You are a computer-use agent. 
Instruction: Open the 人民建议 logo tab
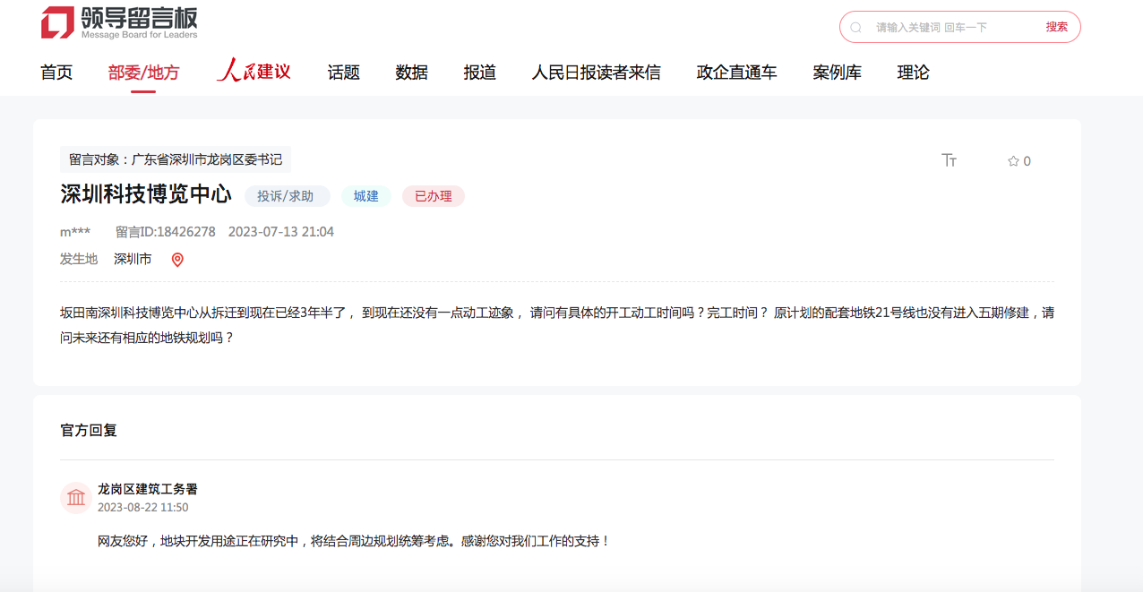pos(254,72)
